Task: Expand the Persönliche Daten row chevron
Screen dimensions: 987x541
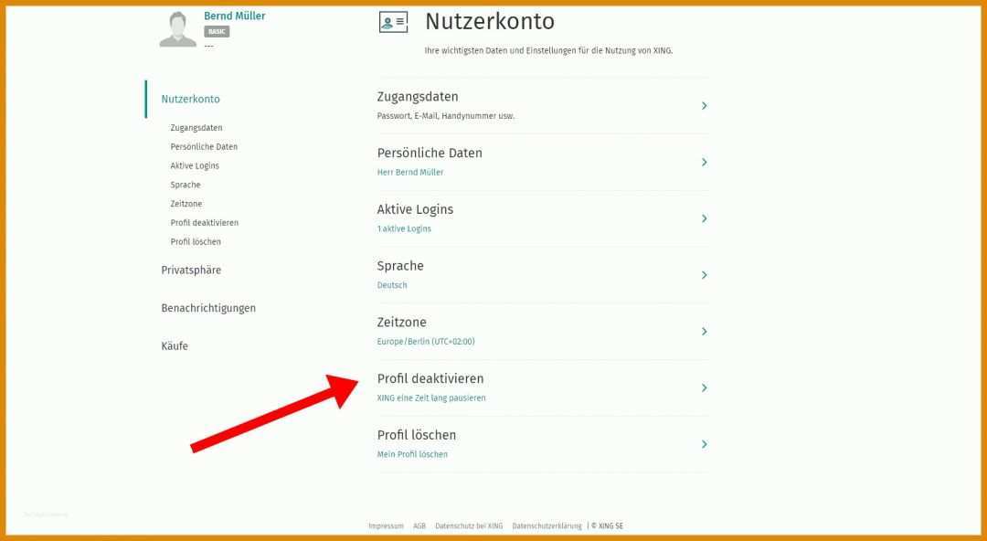Action: 705,162
